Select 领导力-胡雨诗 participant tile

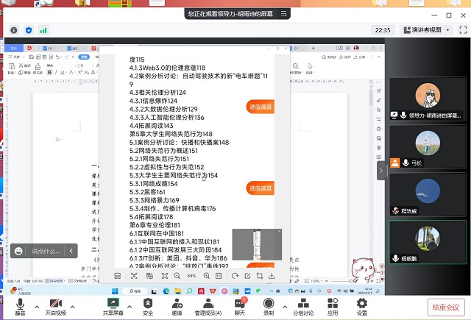coord(428,99)
